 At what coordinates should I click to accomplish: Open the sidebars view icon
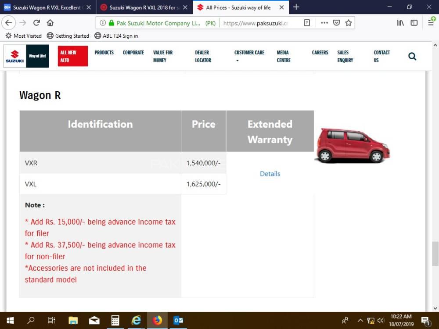(414, 22)
